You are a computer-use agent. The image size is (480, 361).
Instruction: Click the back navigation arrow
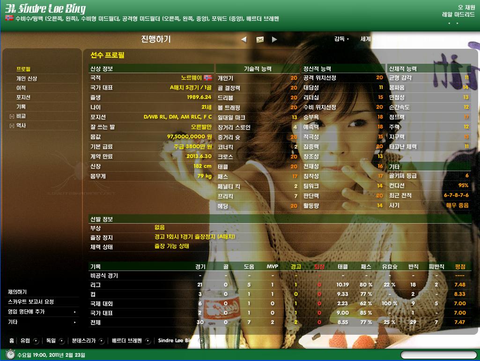244,40
